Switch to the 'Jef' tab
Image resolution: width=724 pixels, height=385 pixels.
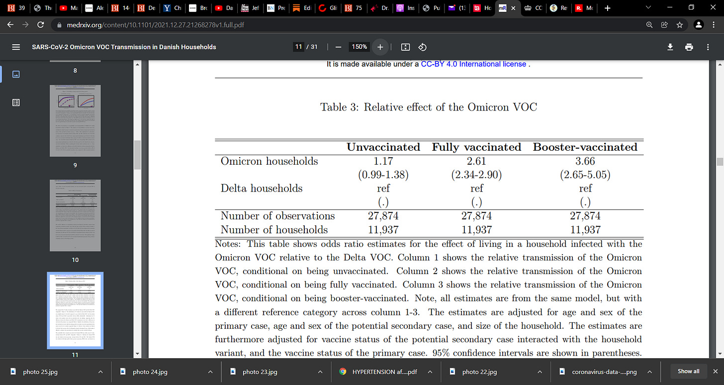click(250, 8)
